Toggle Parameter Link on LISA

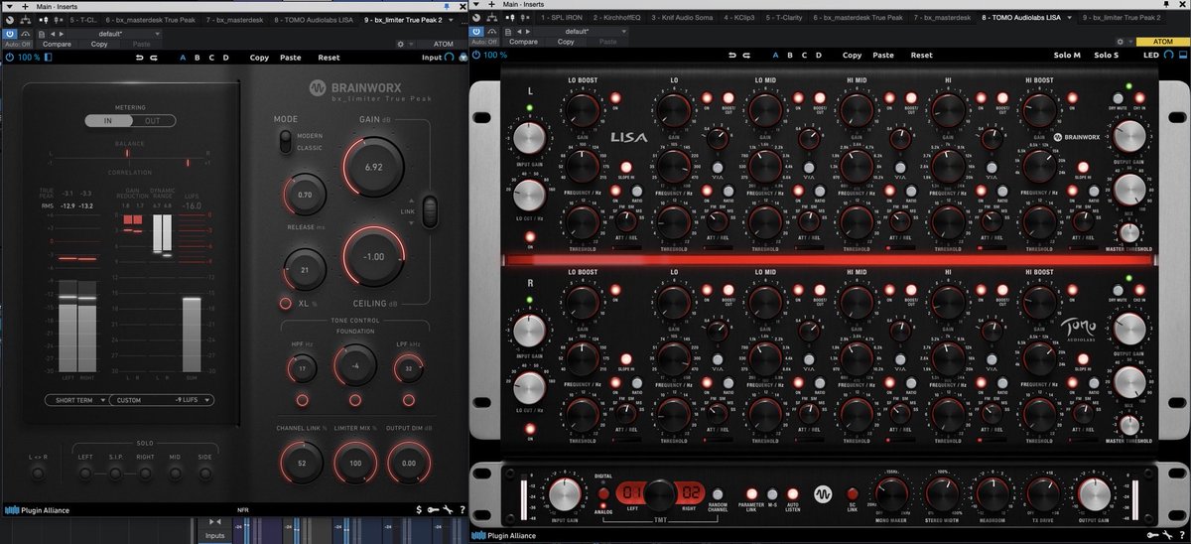[x=751, y=493]
